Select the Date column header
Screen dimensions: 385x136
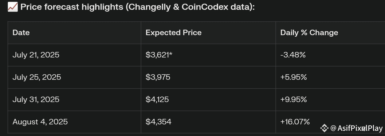(21, 33)
